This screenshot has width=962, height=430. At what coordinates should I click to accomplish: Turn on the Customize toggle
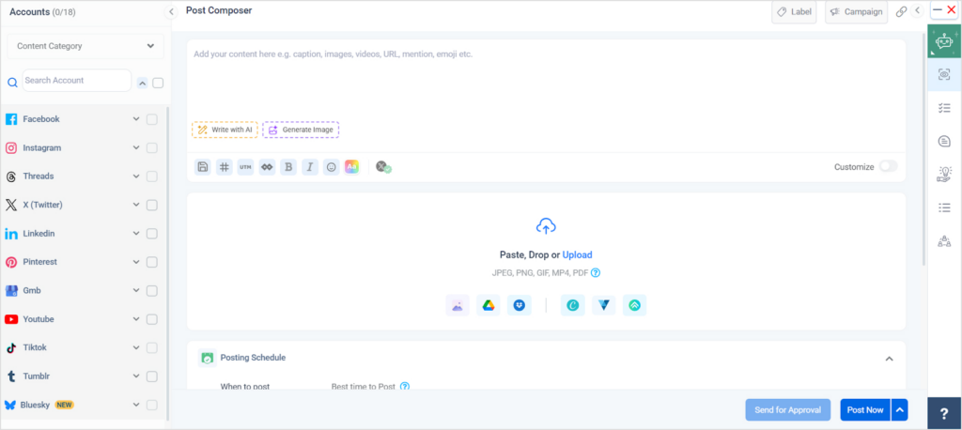pos(888,166)
